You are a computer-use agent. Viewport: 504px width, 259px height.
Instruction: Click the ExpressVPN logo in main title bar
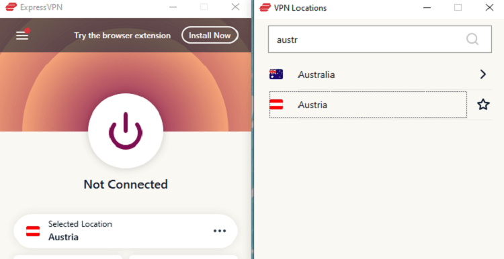[11, 7]
